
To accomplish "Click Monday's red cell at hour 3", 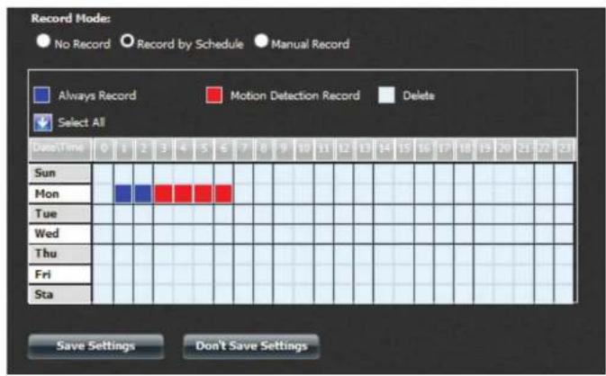I will click(x=164, y=193).
